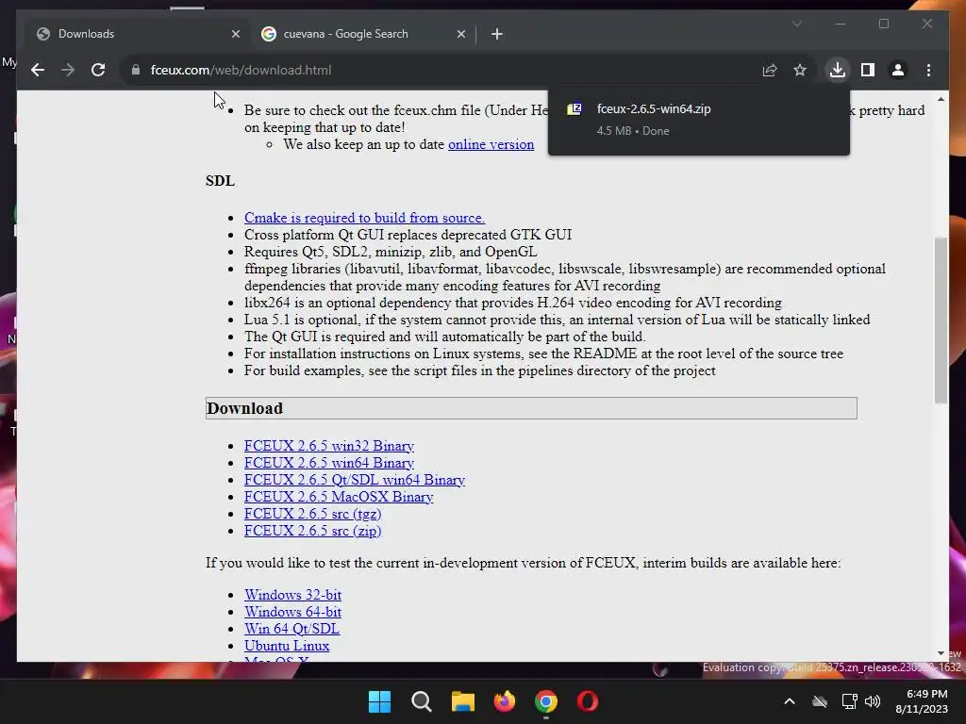The width and height of the screenshot is (966, 724).
Task: Open the taskbar clock and date
Action: click(922, 701)
